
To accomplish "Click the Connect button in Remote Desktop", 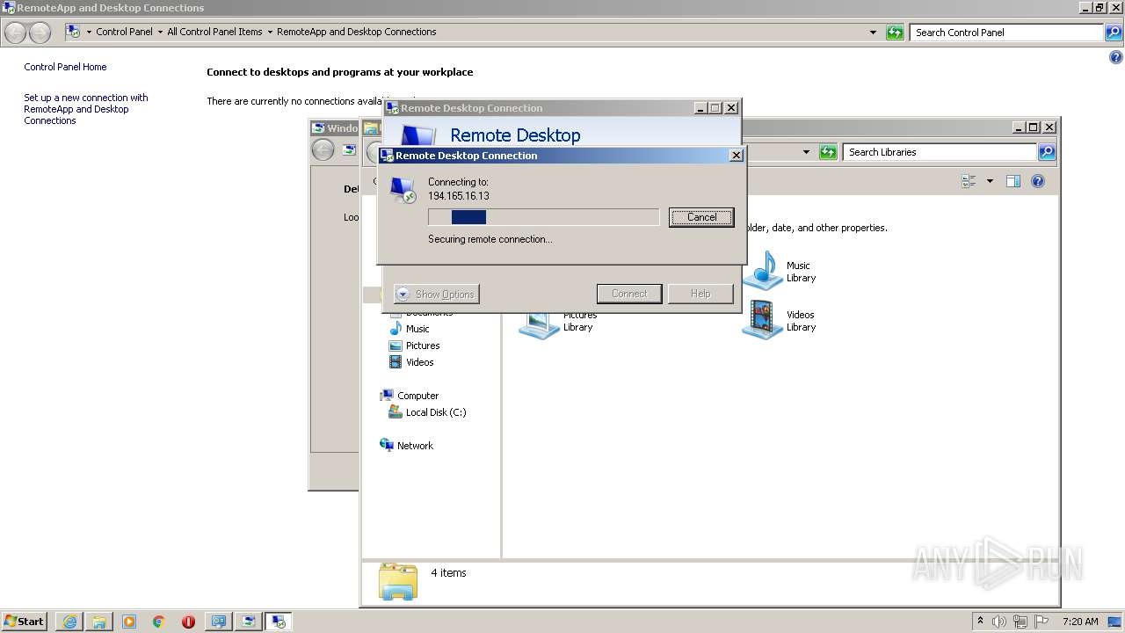I will tap(629, 294).
